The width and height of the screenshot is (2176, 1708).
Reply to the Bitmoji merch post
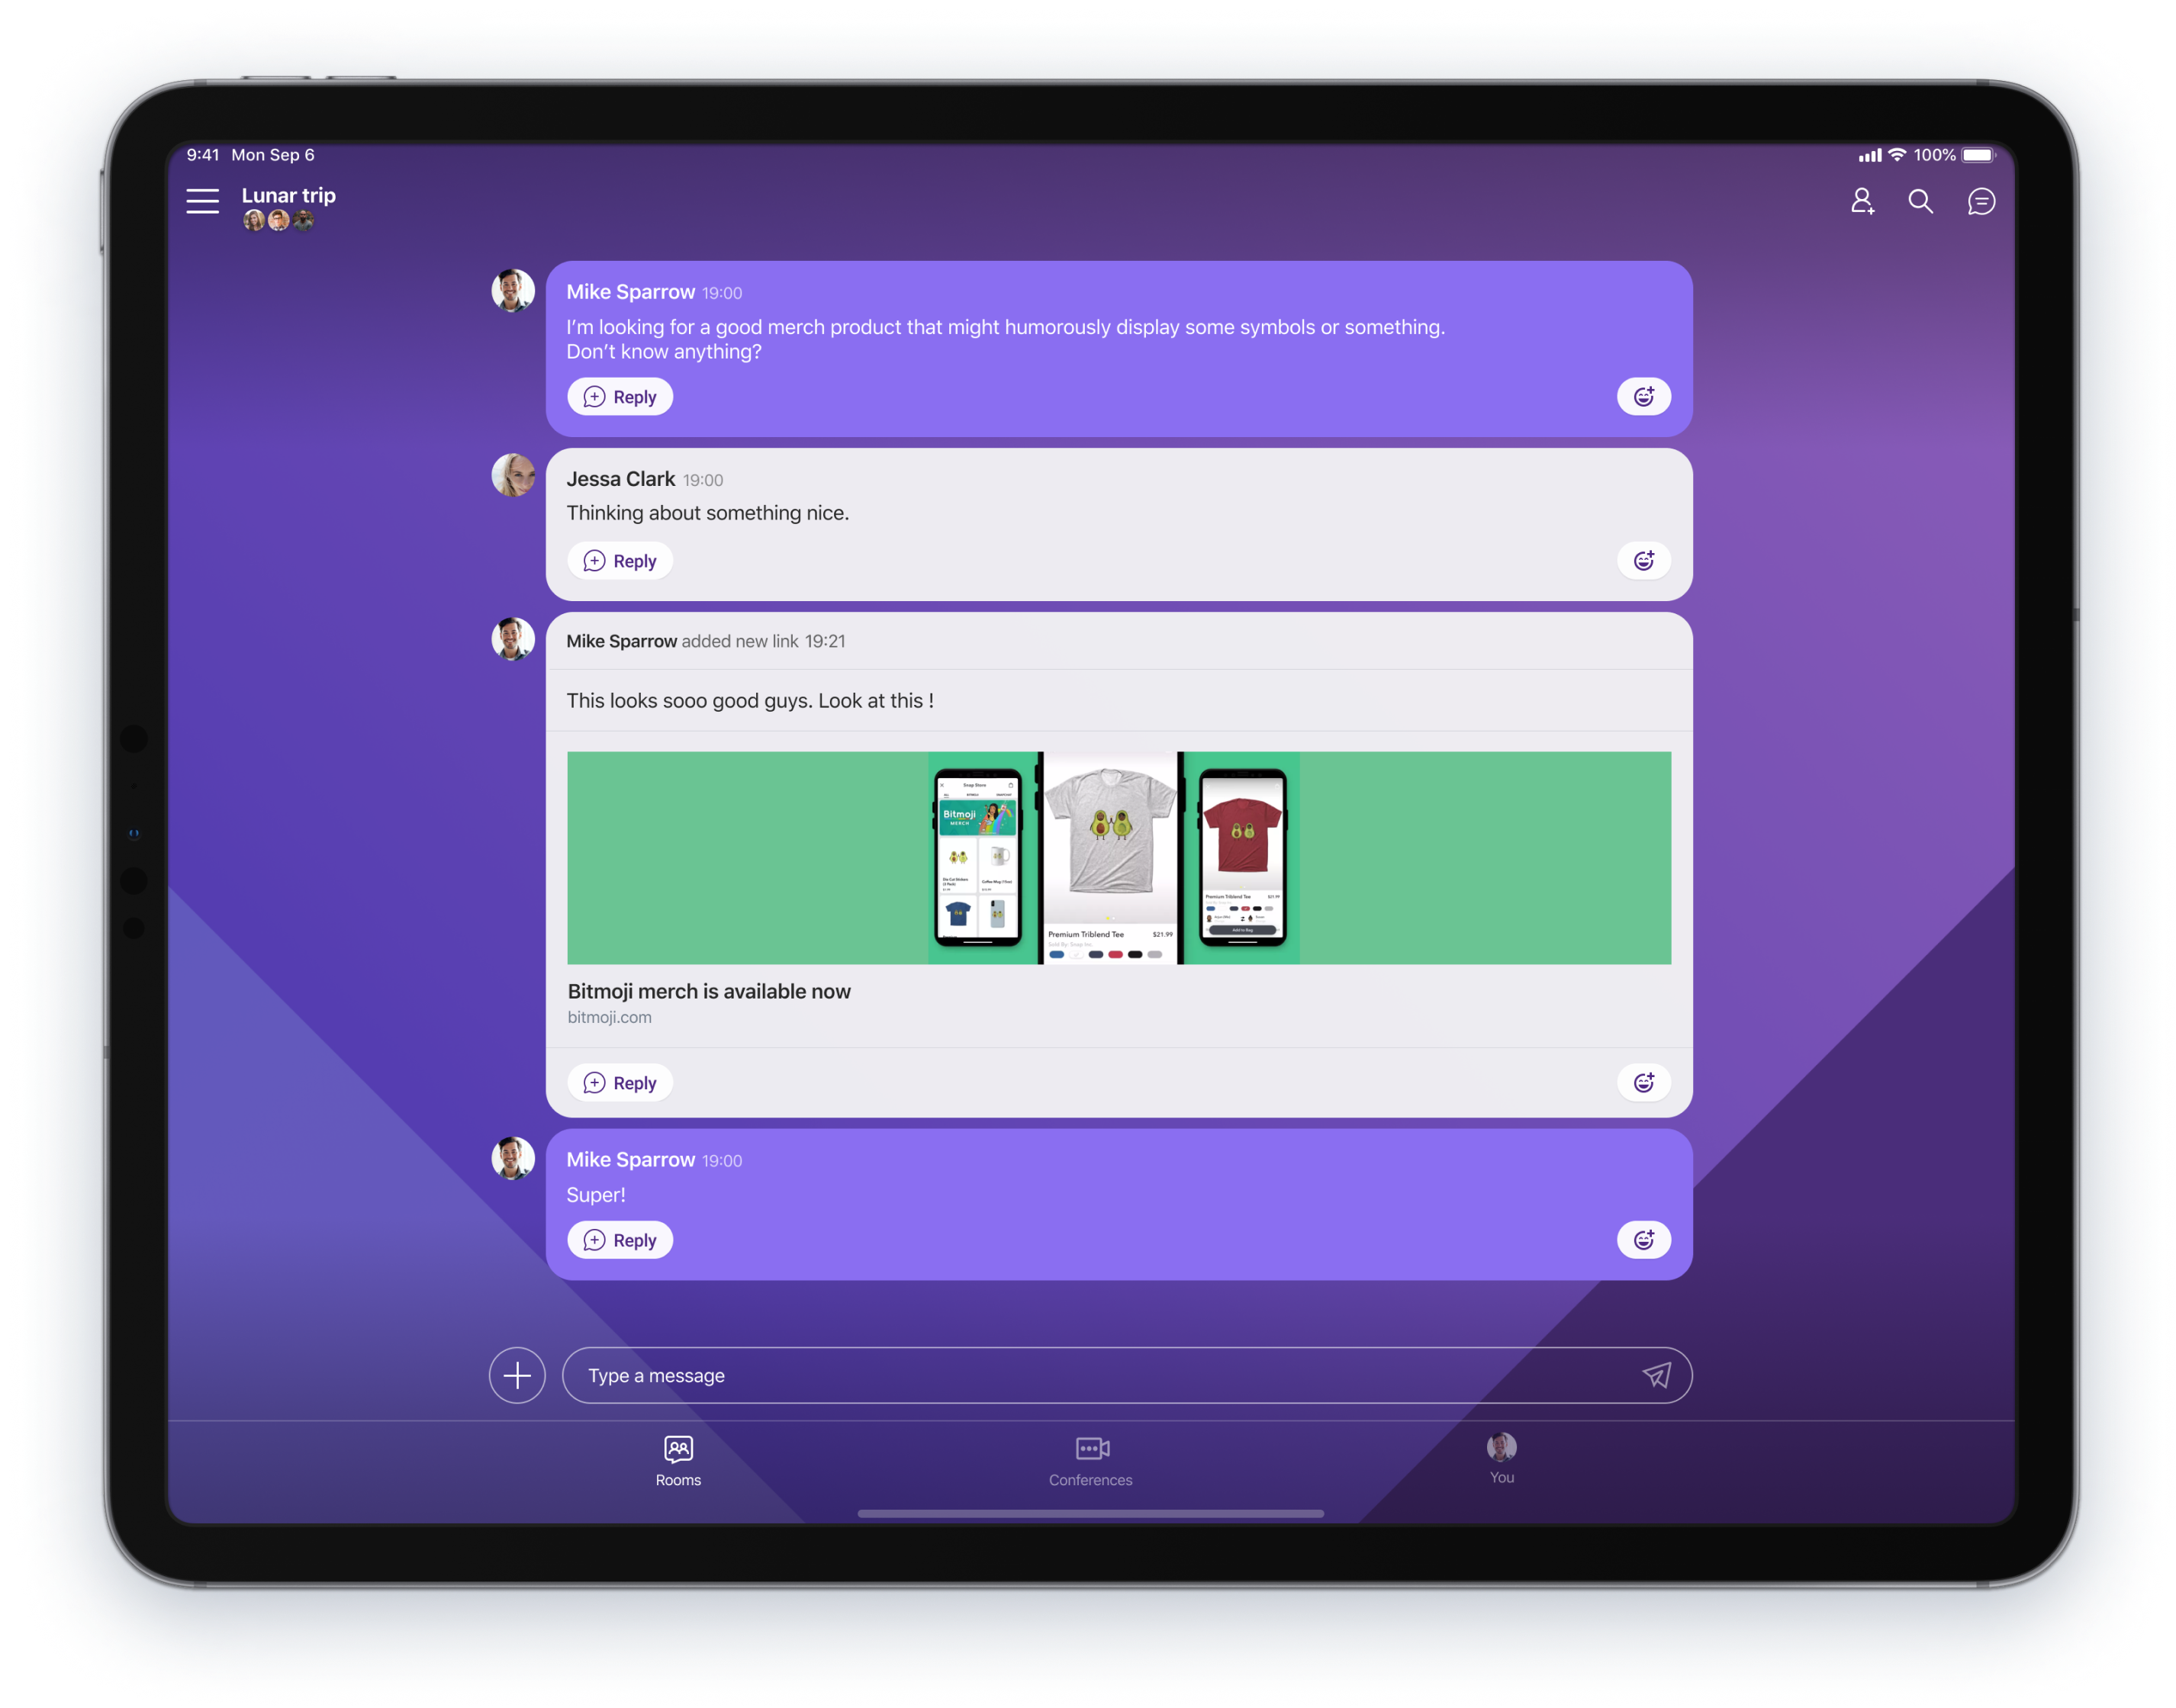[620, 1082]
